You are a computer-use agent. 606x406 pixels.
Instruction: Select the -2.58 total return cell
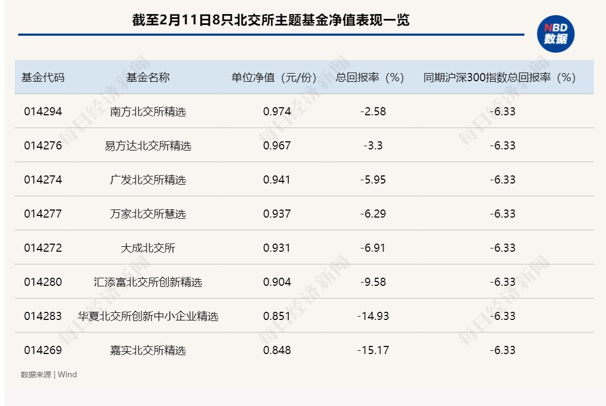(x=373, y=112)
